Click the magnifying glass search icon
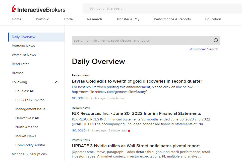Viewport: 242px width, 161px height. [216, 41]
